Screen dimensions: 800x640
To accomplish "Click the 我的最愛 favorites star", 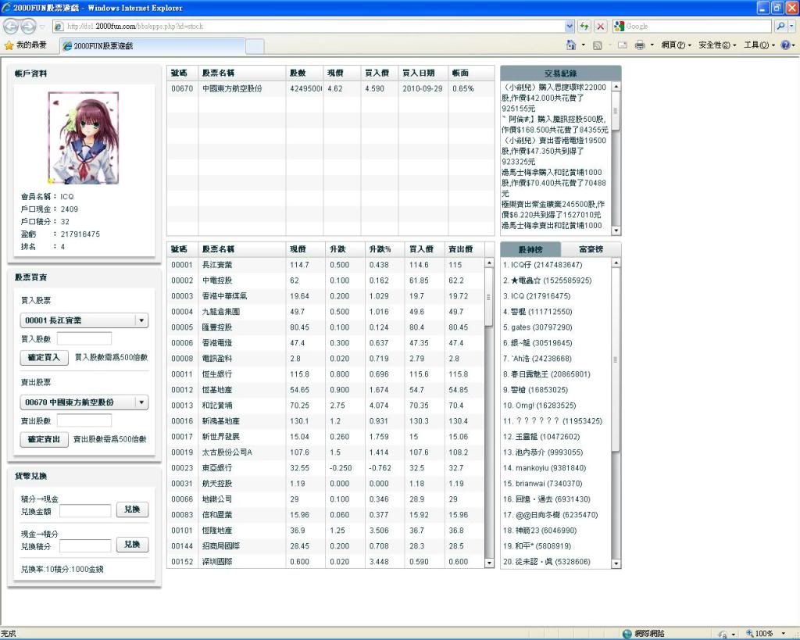I will tap(9, 45).
